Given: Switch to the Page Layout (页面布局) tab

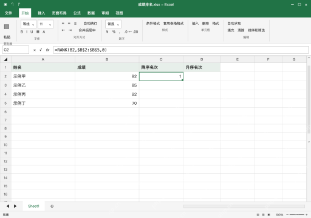Looking at the screenshot, I should coord(59,13).
